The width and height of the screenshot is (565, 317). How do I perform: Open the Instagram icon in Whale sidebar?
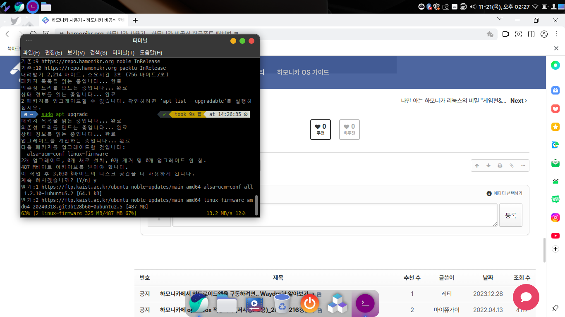coord(555,217)
